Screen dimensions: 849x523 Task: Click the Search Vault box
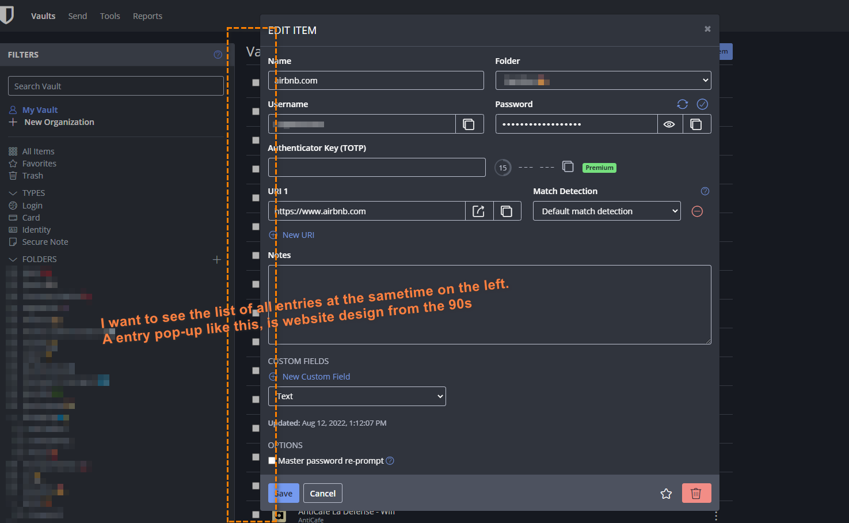pyautogui.click(x=116, y=86)
